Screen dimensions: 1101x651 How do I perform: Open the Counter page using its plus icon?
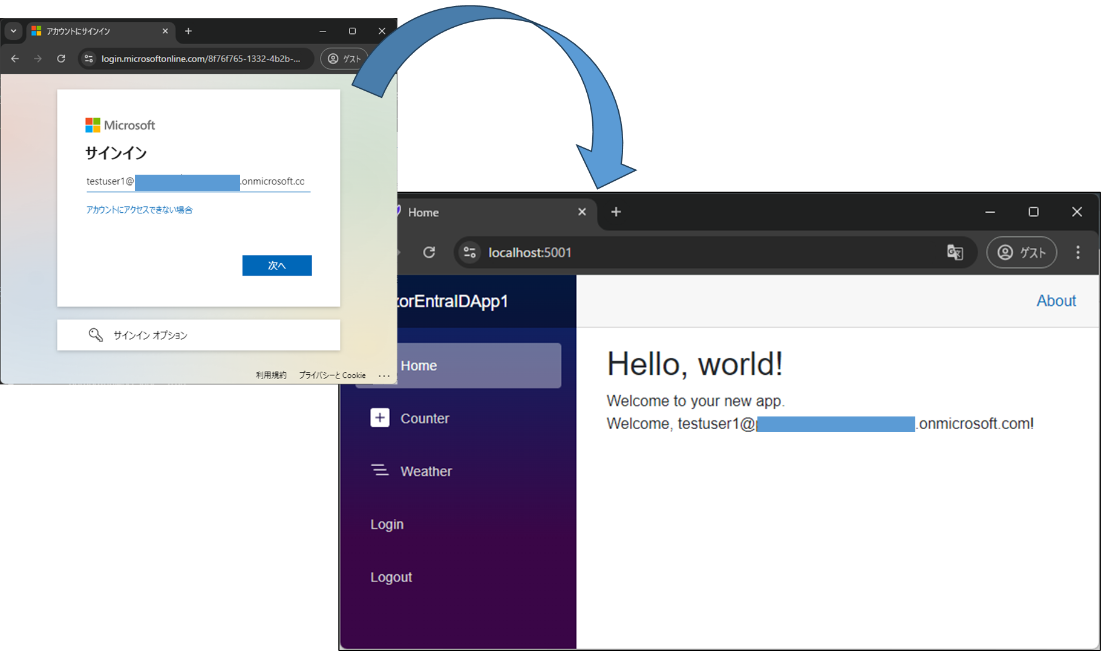(x=380, y=418)
